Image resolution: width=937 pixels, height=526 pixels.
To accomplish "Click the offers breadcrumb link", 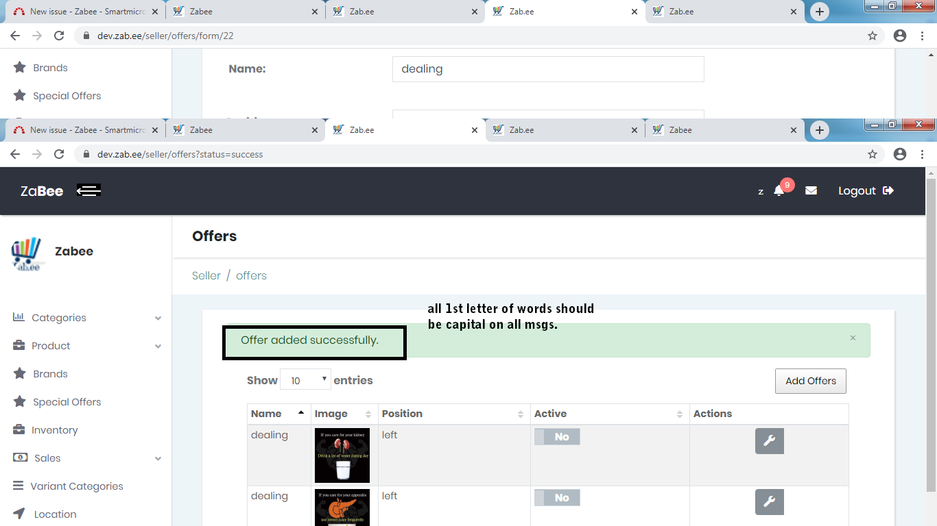I will click(x=251, y=275).
